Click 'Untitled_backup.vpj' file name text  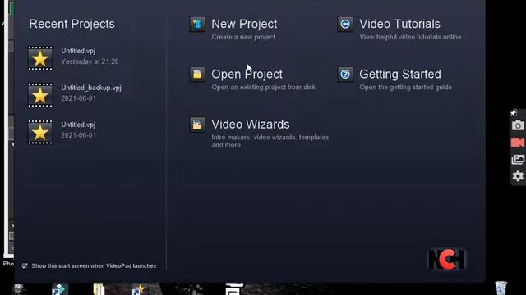tap(91, 88)
